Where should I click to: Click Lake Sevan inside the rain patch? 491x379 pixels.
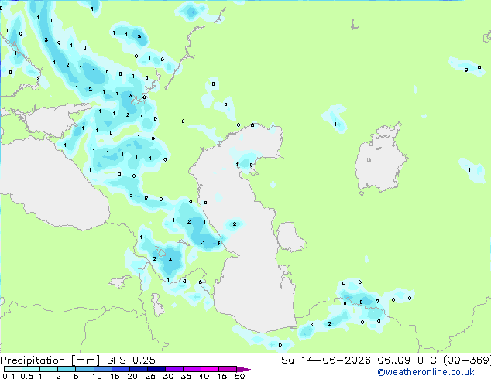point(160,251)
